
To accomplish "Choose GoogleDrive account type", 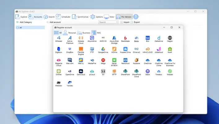I will point(103,50).
